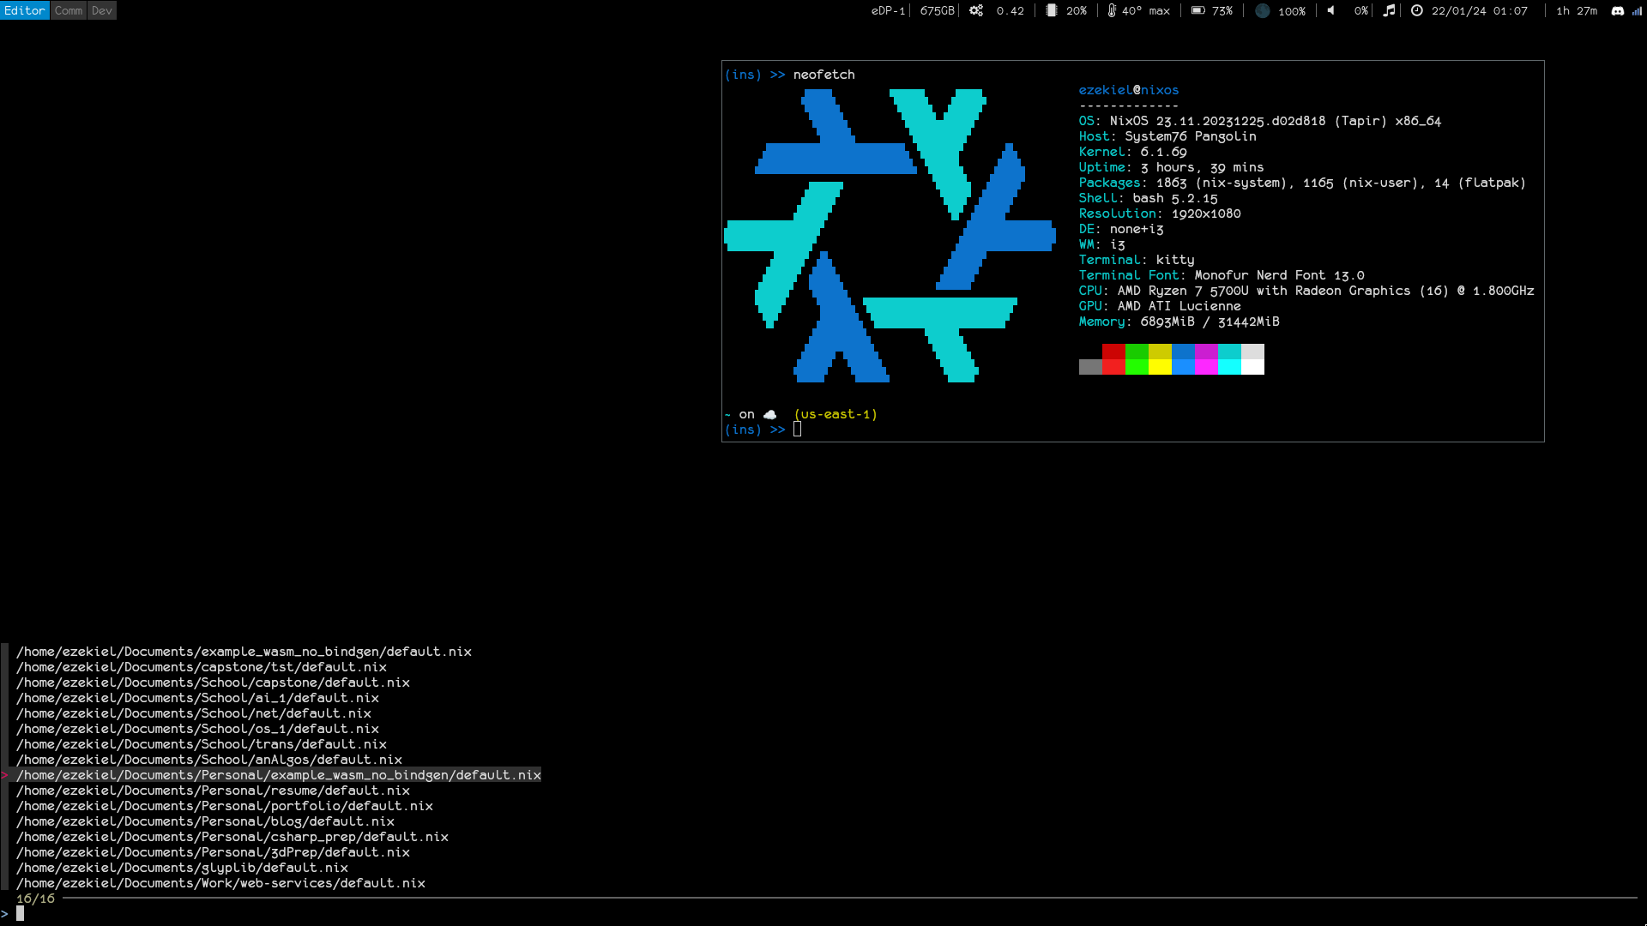Select highlighted Personal/example_wasm_no_bindgen/default.nix entry
The height and width of the screenshot is (926, 1647).
tap(279, 775)
